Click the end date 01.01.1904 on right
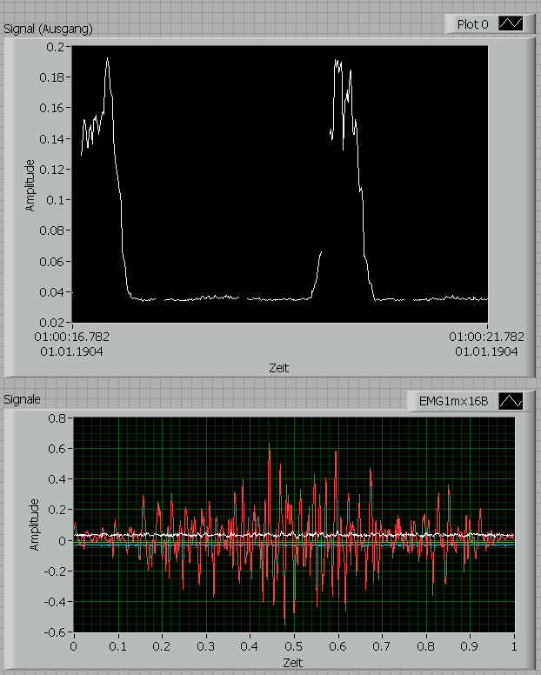This screenshot has width=541, height=675. point(487,351)
